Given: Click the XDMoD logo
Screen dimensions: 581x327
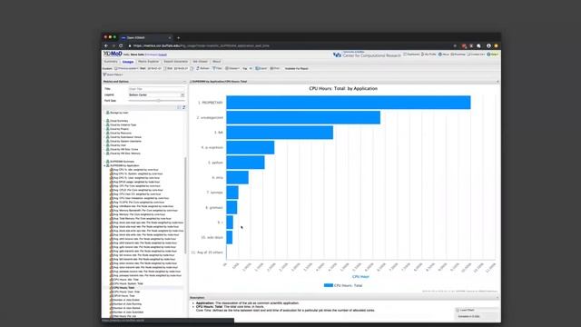Looking at the screenshot, I should (x=113, y=54).
